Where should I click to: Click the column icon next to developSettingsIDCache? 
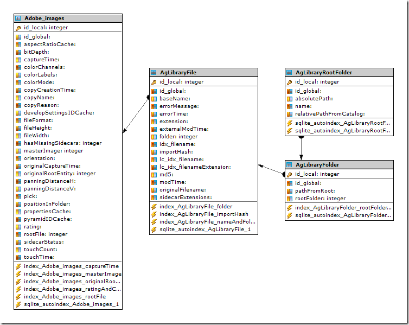18,113
